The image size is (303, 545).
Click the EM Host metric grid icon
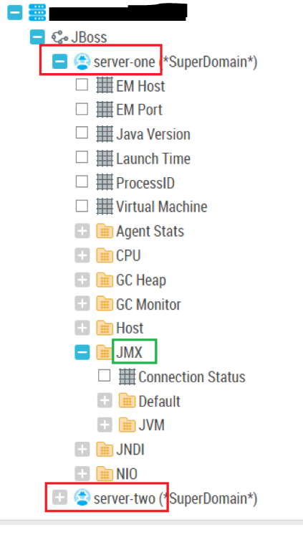coord(105,86)
